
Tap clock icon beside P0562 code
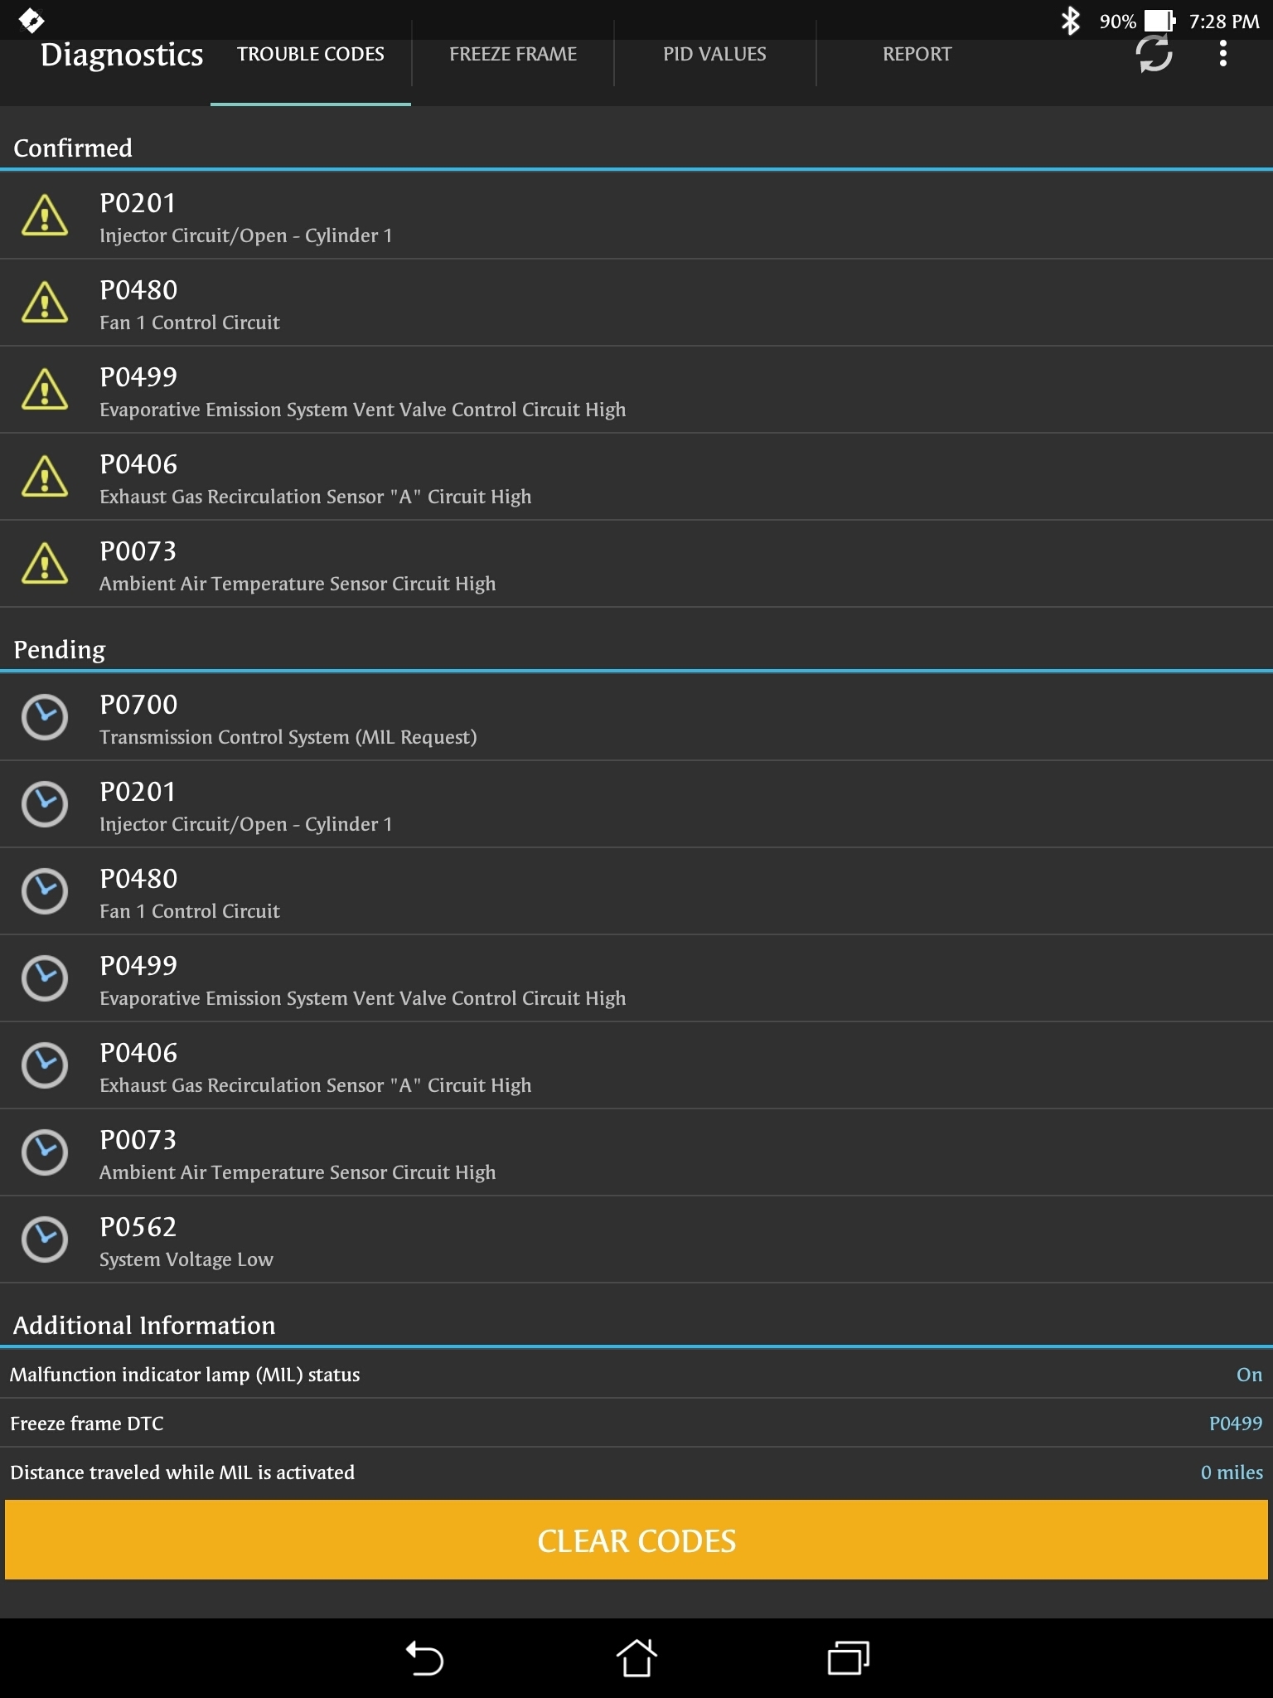(45, 1240)
